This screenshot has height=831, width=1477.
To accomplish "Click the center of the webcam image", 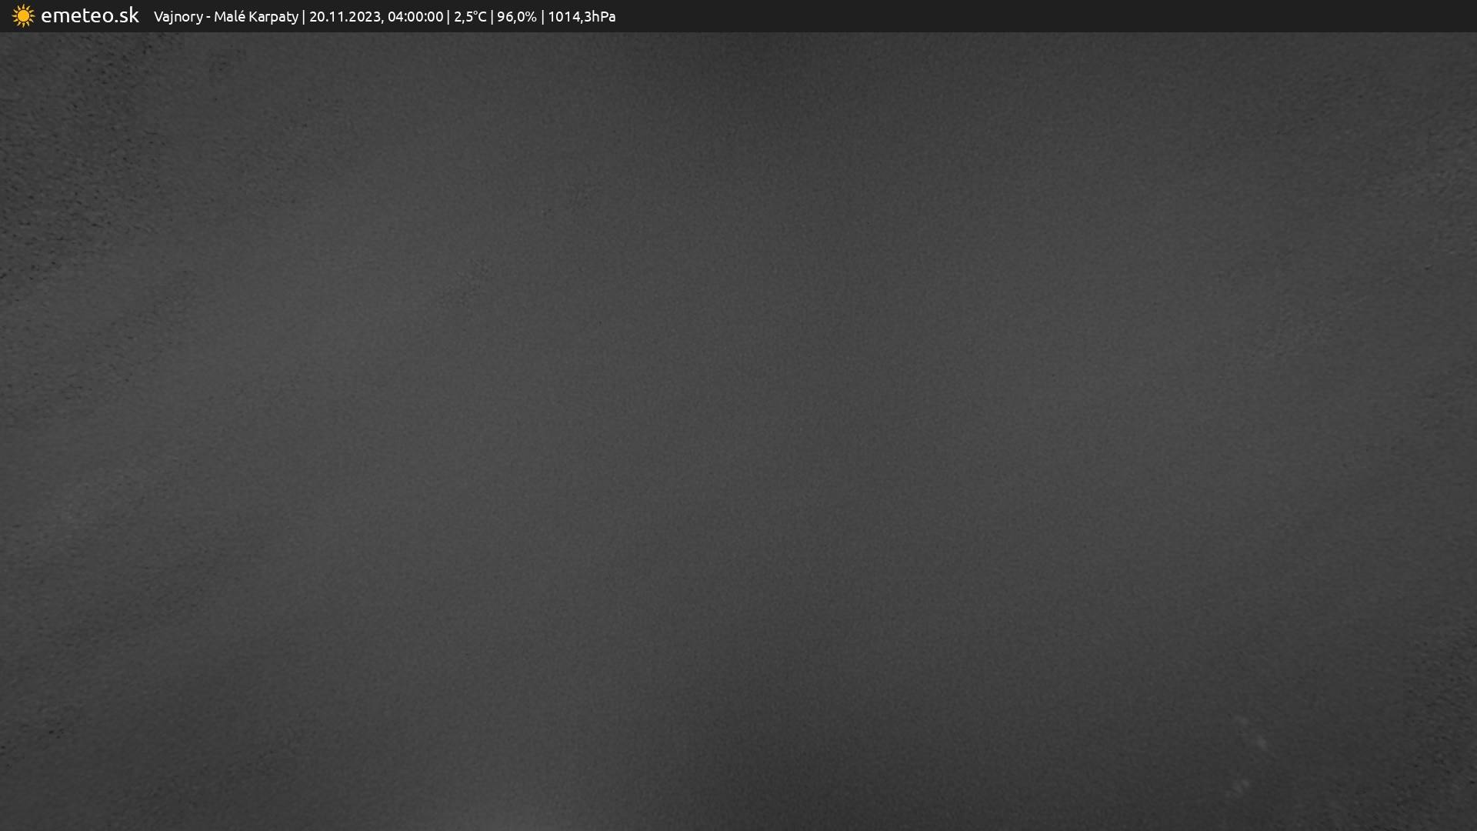I will pos(738,431).
